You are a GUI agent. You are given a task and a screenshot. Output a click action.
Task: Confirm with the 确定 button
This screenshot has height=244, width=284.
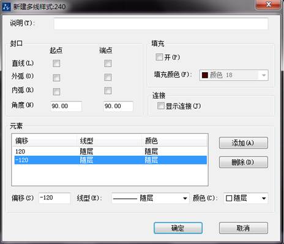coord(178,228)
